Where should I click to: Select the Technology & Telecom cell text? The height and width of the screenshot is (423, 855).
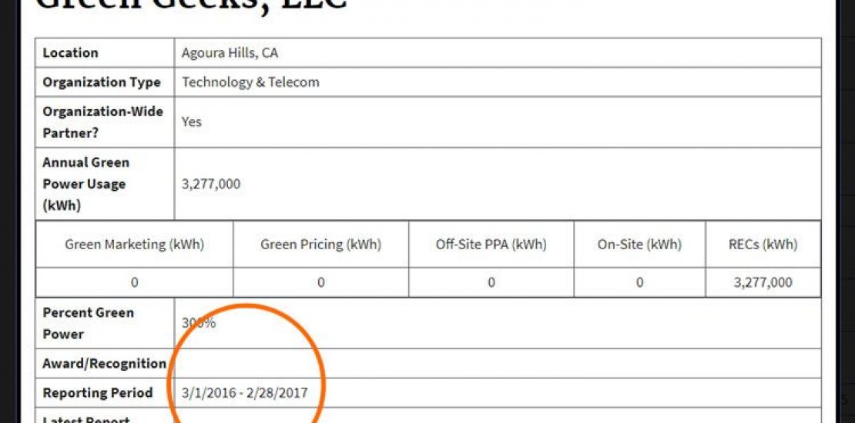(x=250, y=82)
